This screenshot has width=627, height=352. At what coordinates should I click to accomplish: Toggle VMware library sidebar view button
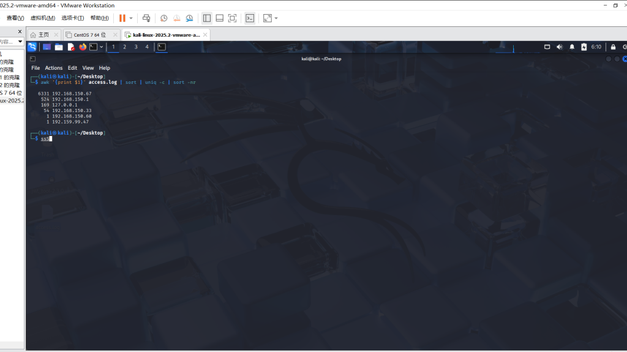point(207,18)
